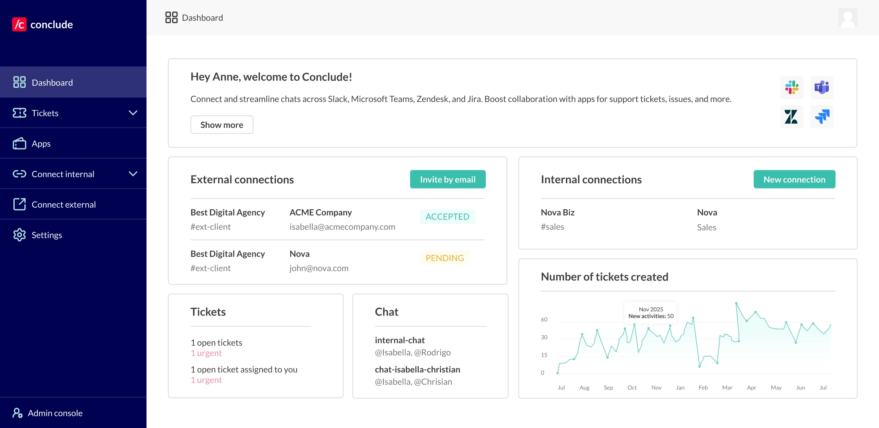The width and height of the screenshot is (879, 428).
Task: Select the Zendesk integration icon
Action: pyautogui.click(x=792, y=117)
